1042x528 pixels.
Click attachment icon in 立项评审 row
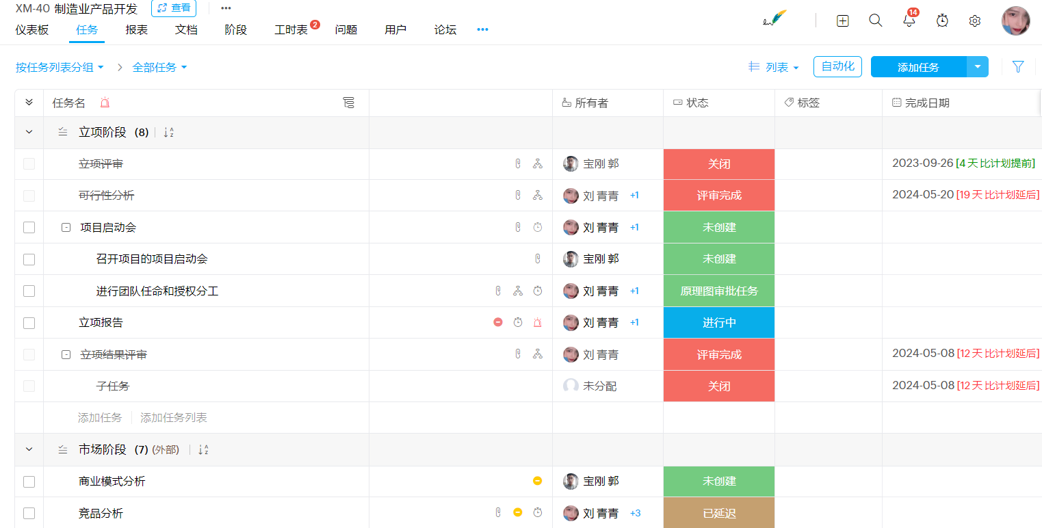(518, 164)
